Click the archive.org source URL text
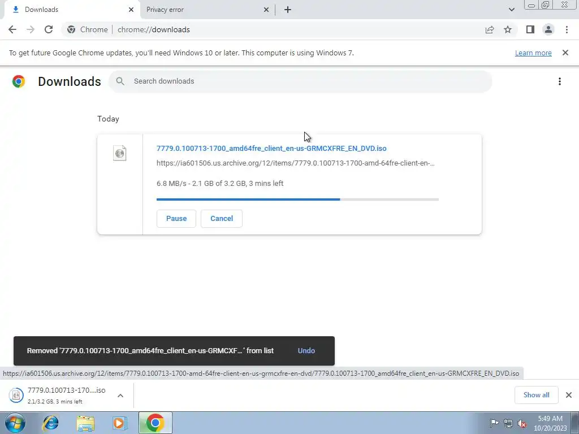The image size is (579, 434). [295, 163]
